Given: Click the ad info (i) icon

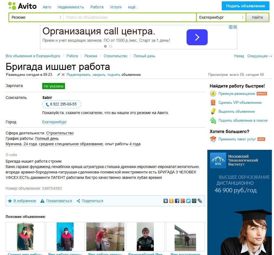Looking at the screenshot, I should tap(231, 27).
